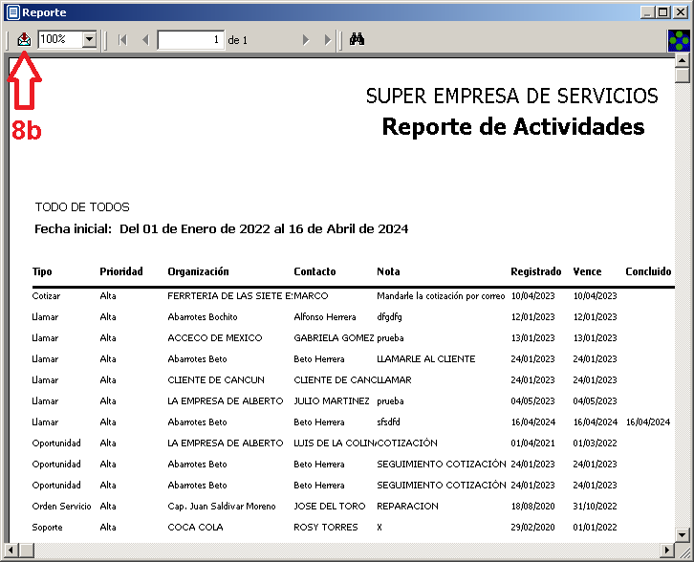The height and width of the screenshot is (562, 694).
Task: Click the page number input field
Action: pos(191,40)
